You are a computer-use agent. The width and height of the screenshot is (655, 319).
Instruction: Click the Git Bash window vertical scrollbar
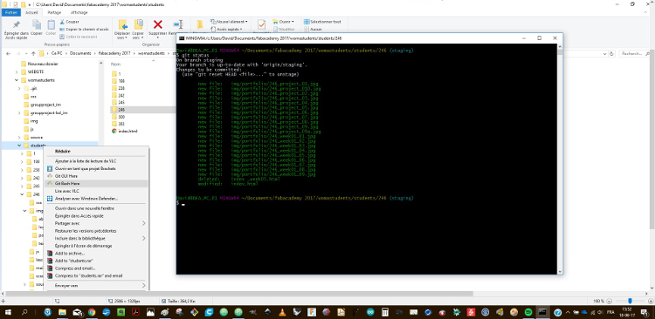point(560,159)
